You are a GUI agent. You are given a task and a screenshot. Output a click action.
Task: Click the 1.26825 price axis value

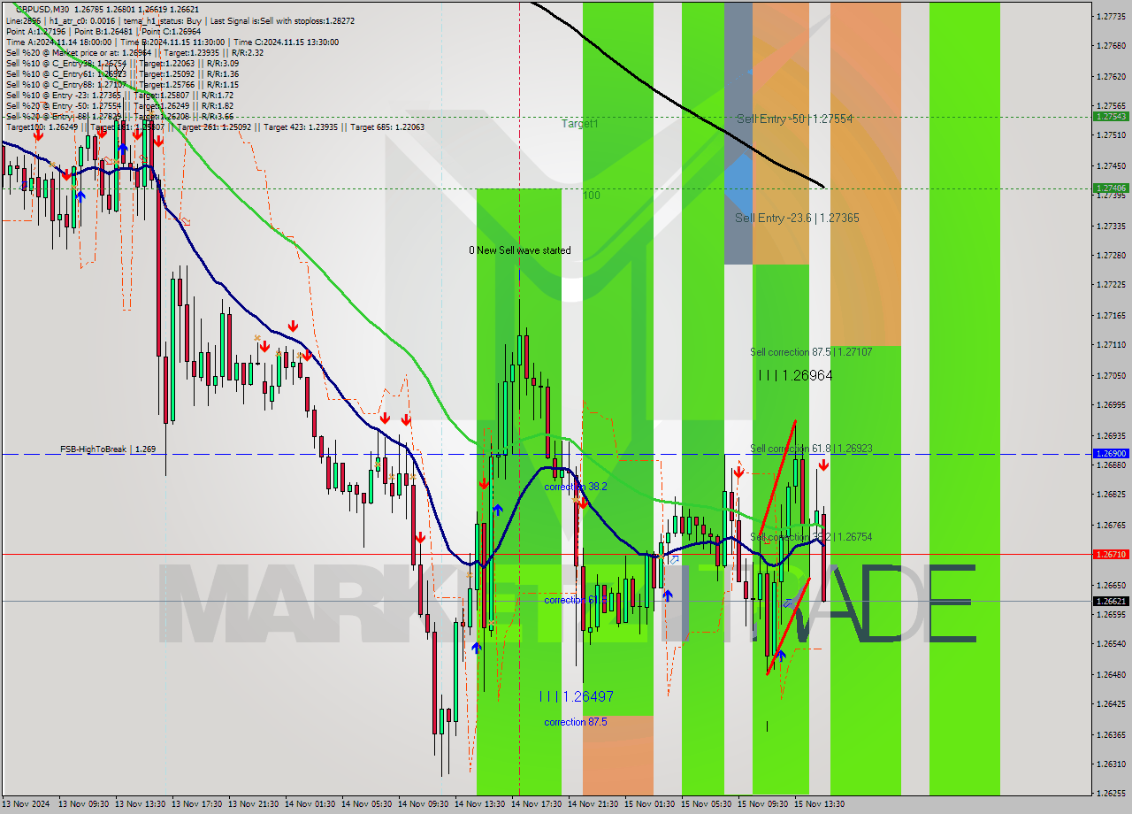point(1111,494)
